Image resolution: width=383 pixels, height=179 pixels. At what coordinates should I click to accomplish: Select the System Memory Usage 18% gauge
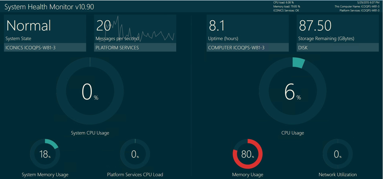coord(45,154)
